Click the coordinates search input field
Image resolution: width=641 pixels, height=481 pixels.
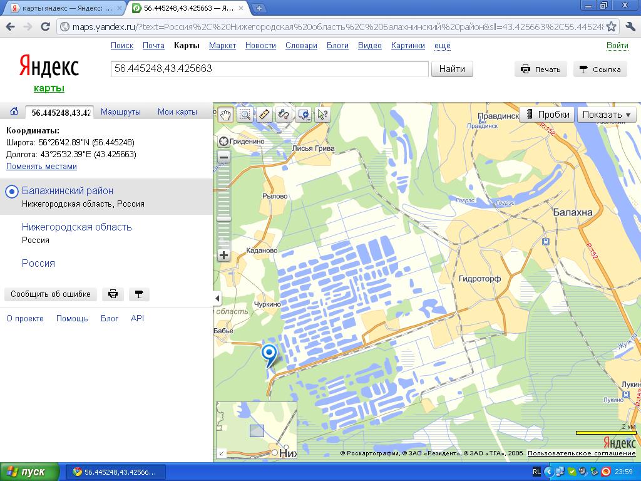[269, 69]
